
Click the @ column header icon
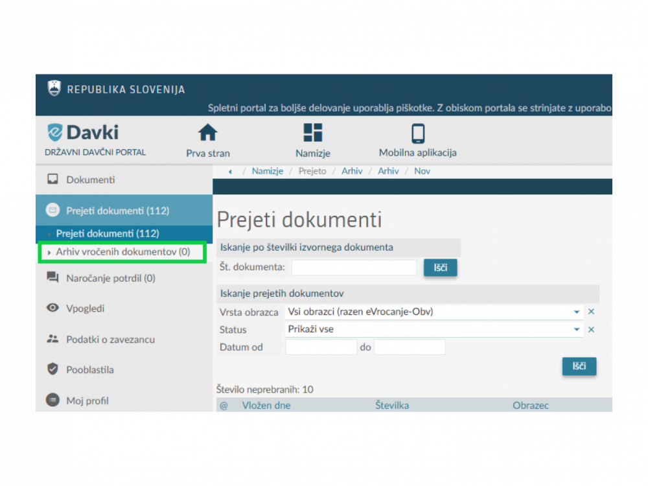pyautogui.click(x=224, y=406)
